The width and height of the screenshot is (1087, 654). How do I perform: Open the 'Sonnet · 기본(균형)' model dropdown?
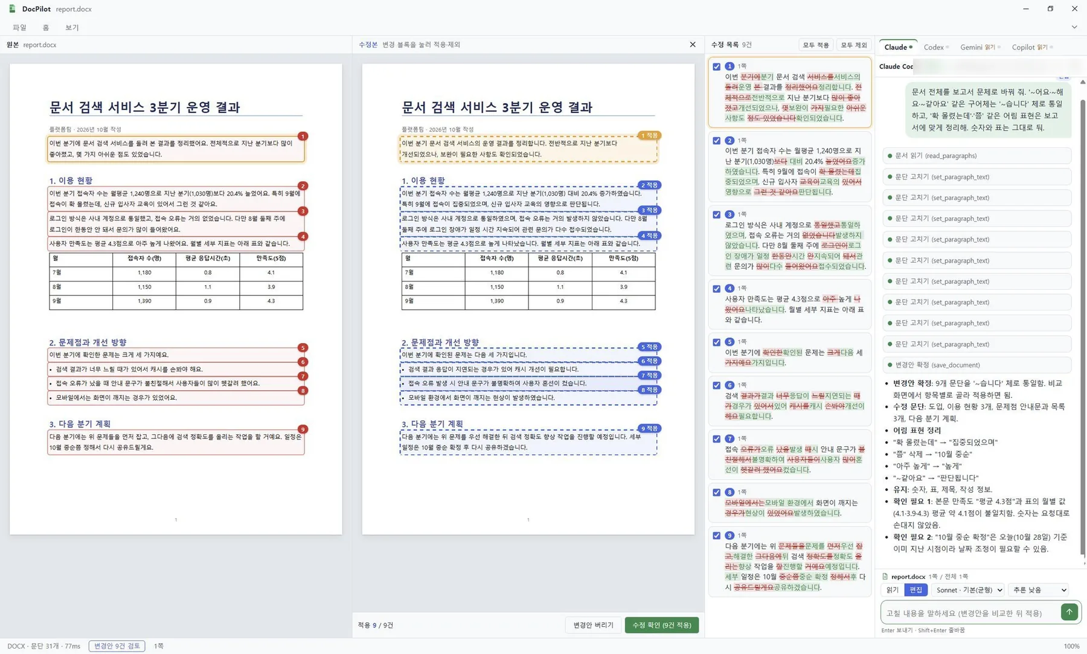pyautogui.click(x=969, y=590)
